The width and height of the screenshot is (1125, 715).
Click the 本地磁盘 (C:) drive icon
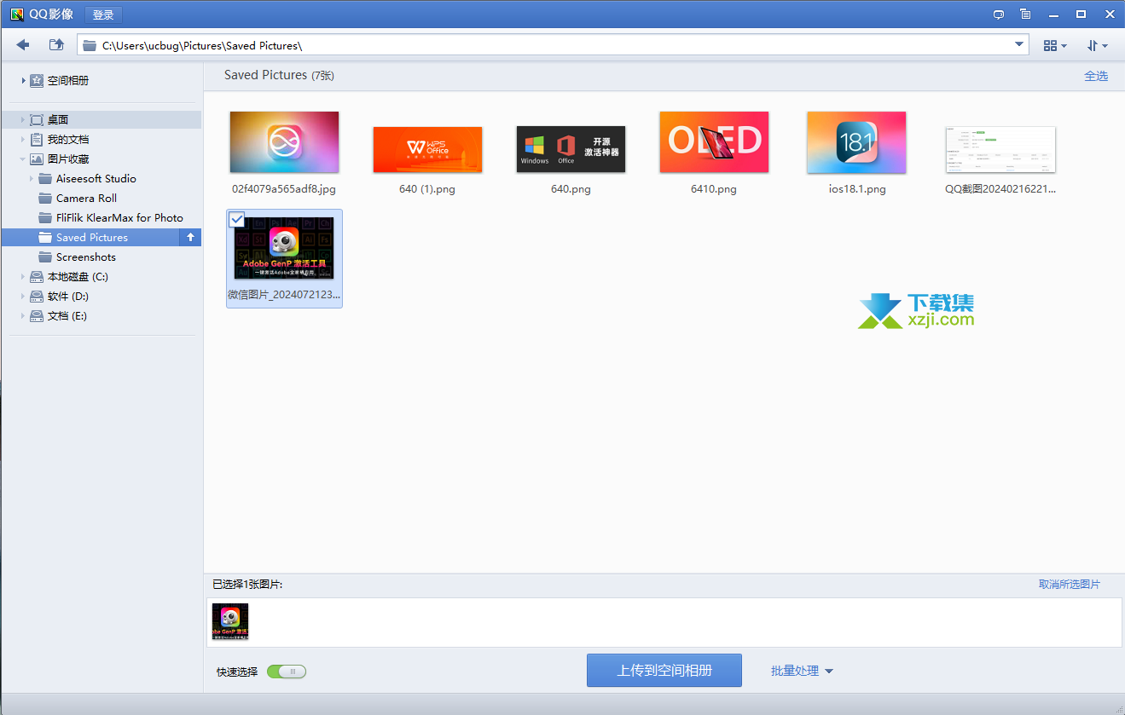37,277
